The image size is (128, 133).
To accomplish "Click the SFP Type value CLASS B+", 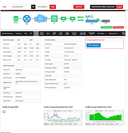I will coord(67,88).
